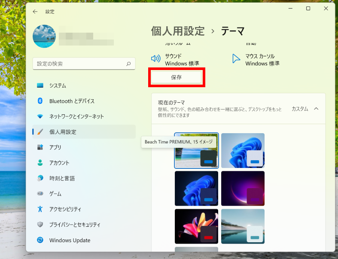Click the カスタム theme label
338x259 pixels.
(x=300, y=109)
